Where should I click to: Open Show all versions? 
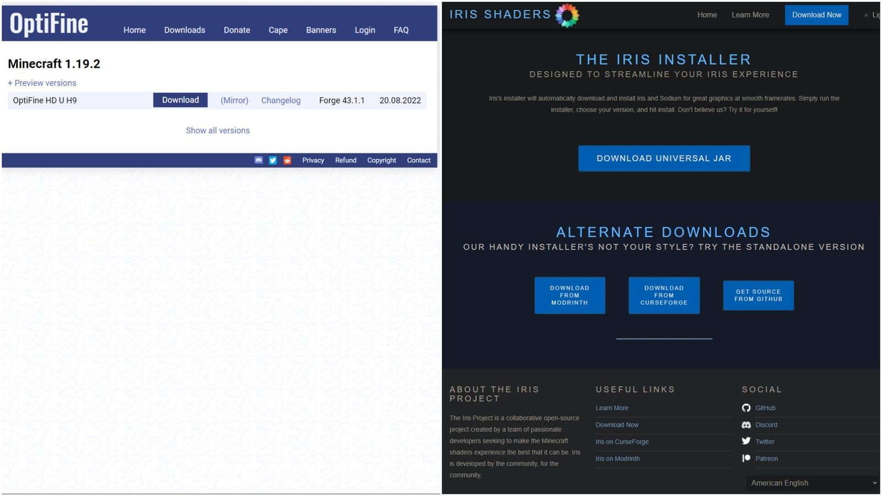pos(217,130)
